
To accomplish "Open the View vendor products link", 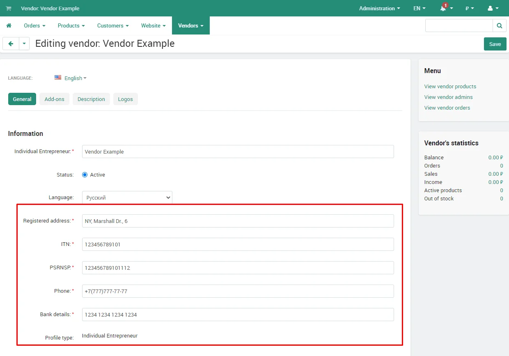I will 450,86.
